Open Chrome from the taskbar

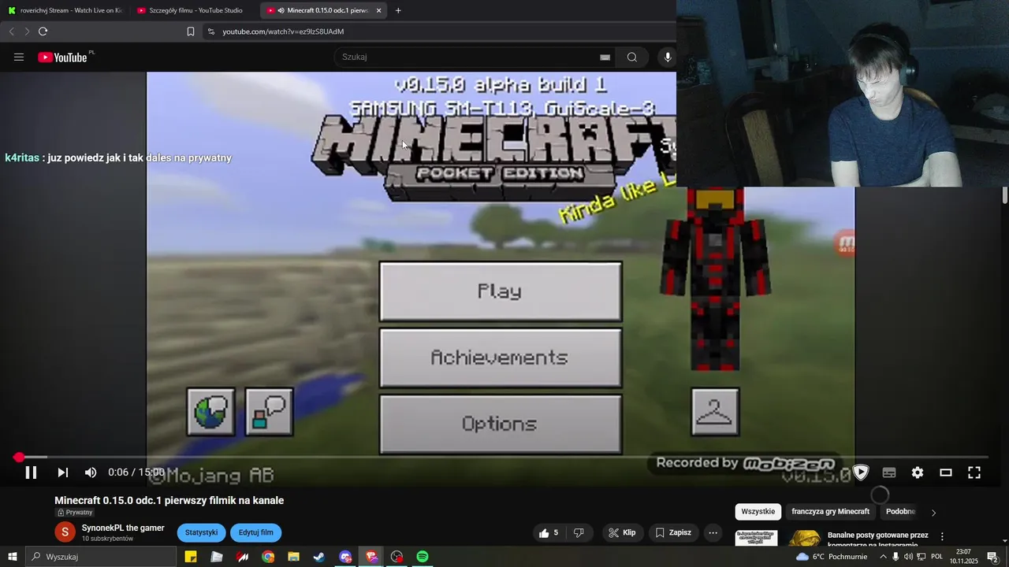pos(268,557)
